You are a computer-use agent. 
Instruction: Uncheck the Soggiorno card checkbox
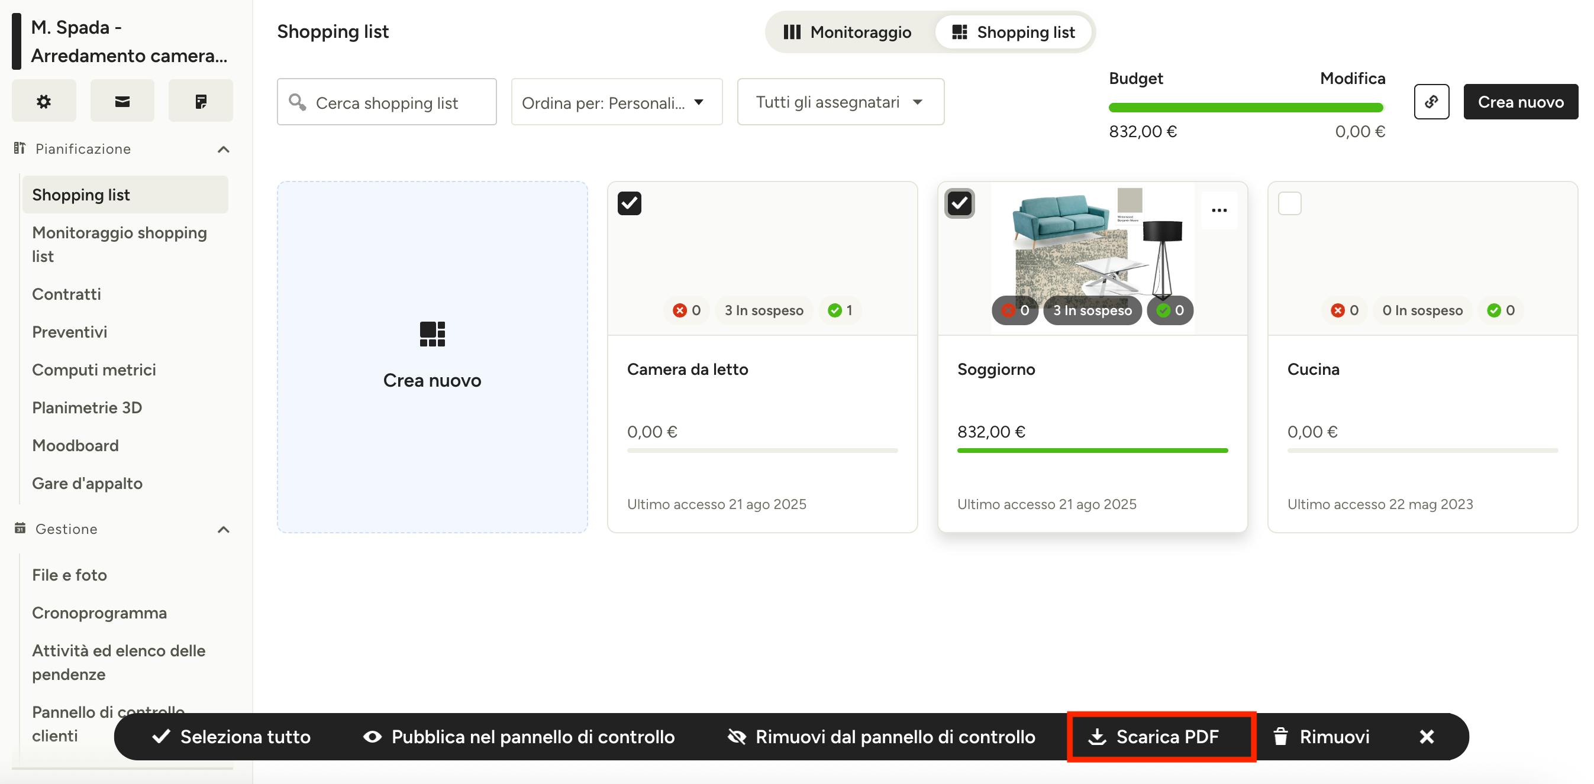(959, 203)
